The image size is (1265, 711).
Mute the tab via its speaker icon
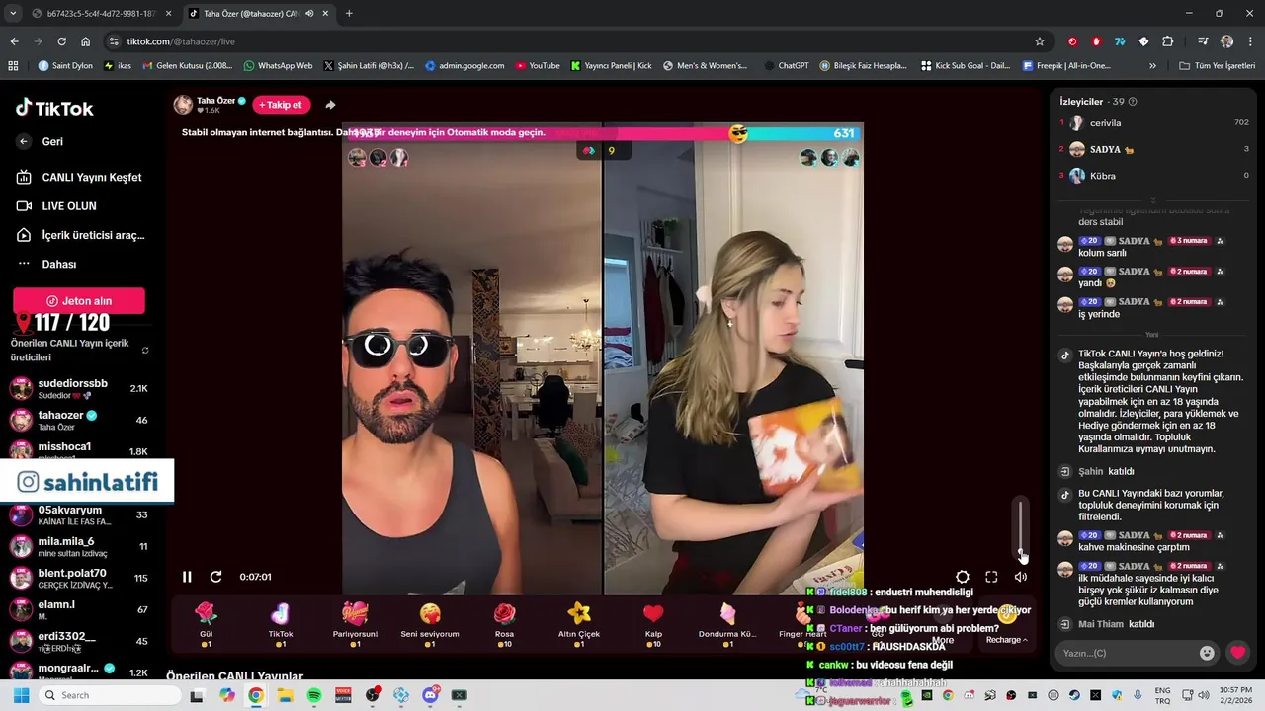(310, 14)
